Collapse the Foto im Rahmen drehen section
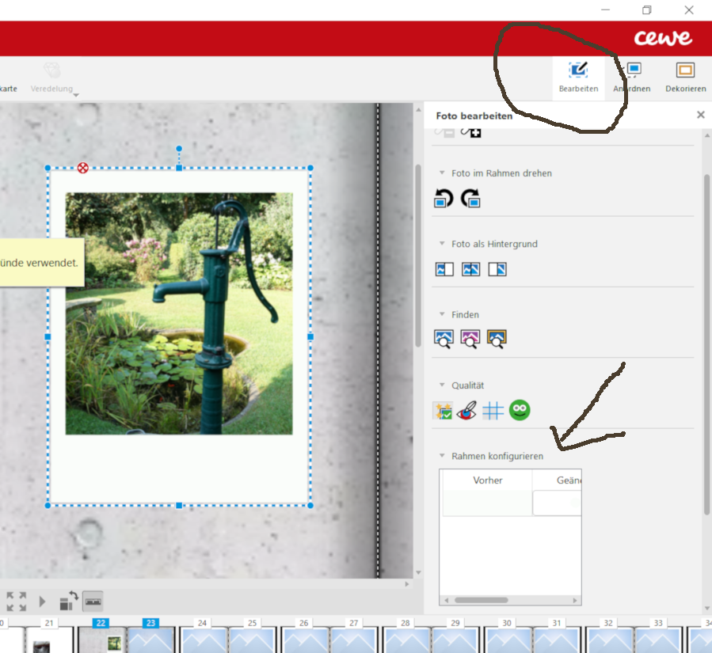Screen dimensions: 712x653 [442, 173]
